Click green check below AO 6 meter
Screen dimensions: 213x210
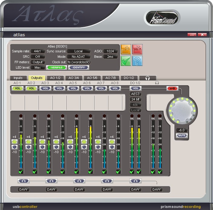pyautogui.click(x=90, y=172)
